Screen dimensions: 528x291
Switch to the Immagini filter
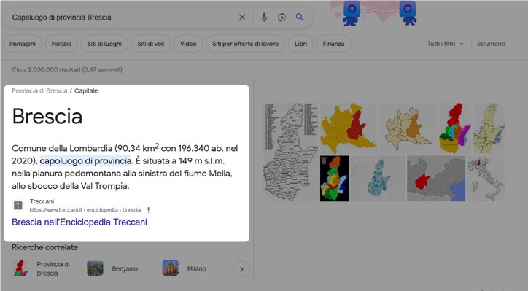[23, 44]
